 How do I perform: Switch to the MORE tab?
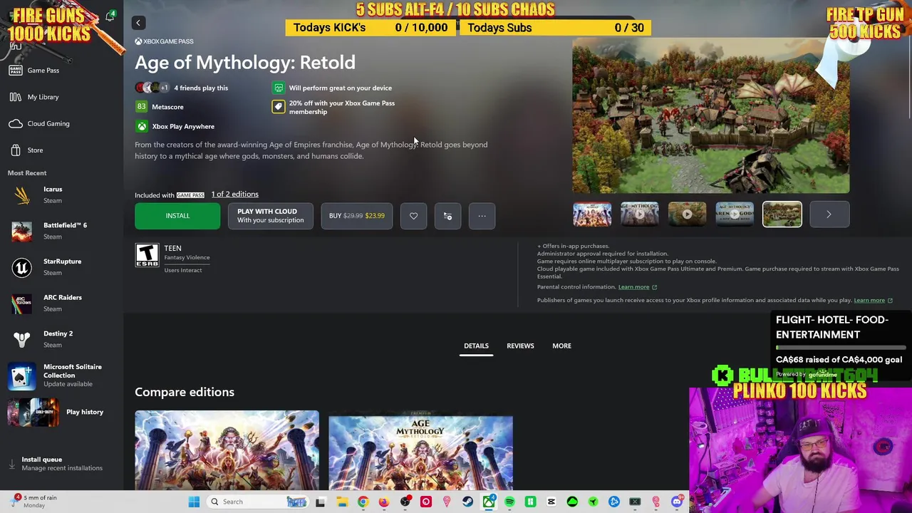561,346
